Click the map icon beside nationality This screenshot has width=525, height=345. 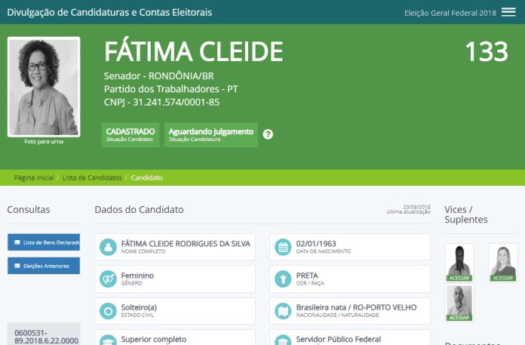(283, 310)
